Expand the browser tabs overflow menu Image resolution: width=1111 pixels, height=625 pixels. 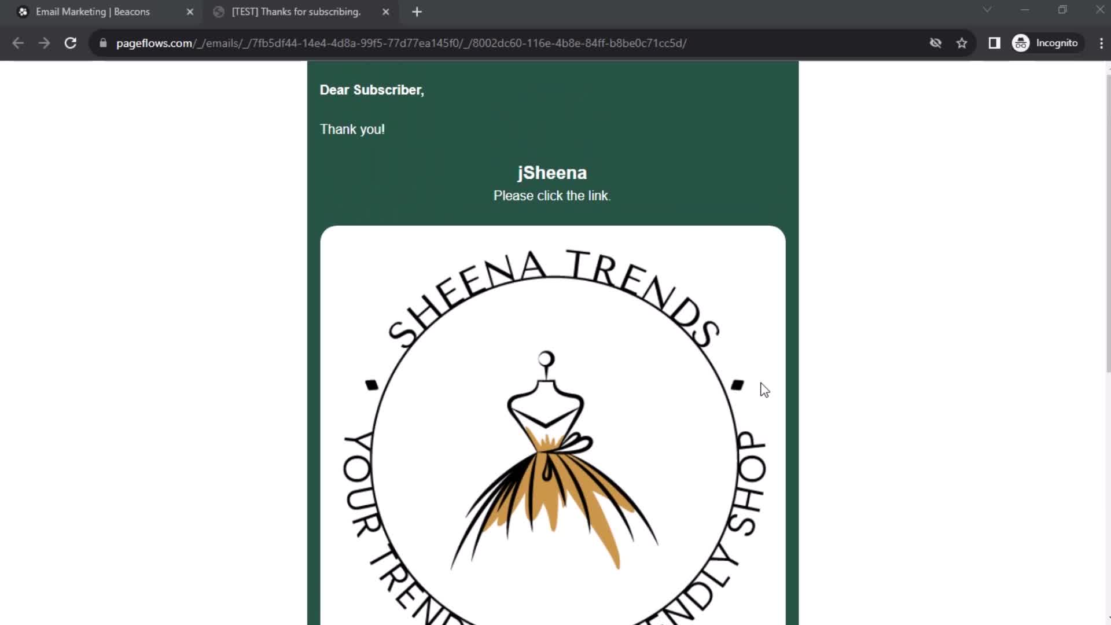(987, 10)
